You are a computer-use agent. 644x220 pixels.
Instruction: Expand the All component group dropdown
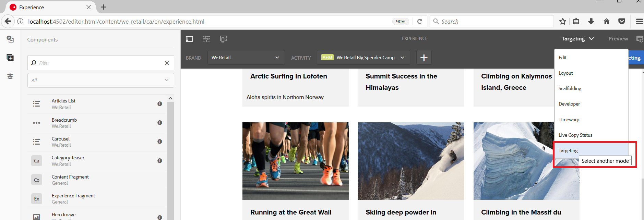[100, 81]
